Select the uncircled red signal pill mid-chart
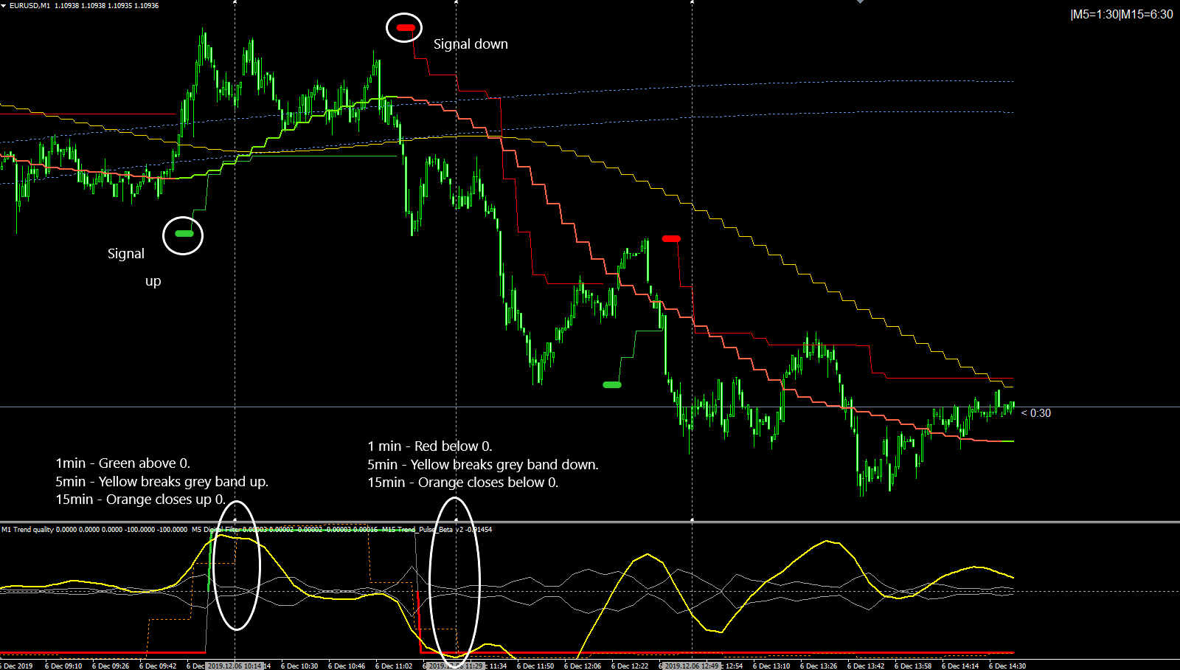The width and height of the screenshot is (1180, 670). (x=671, y=238)
